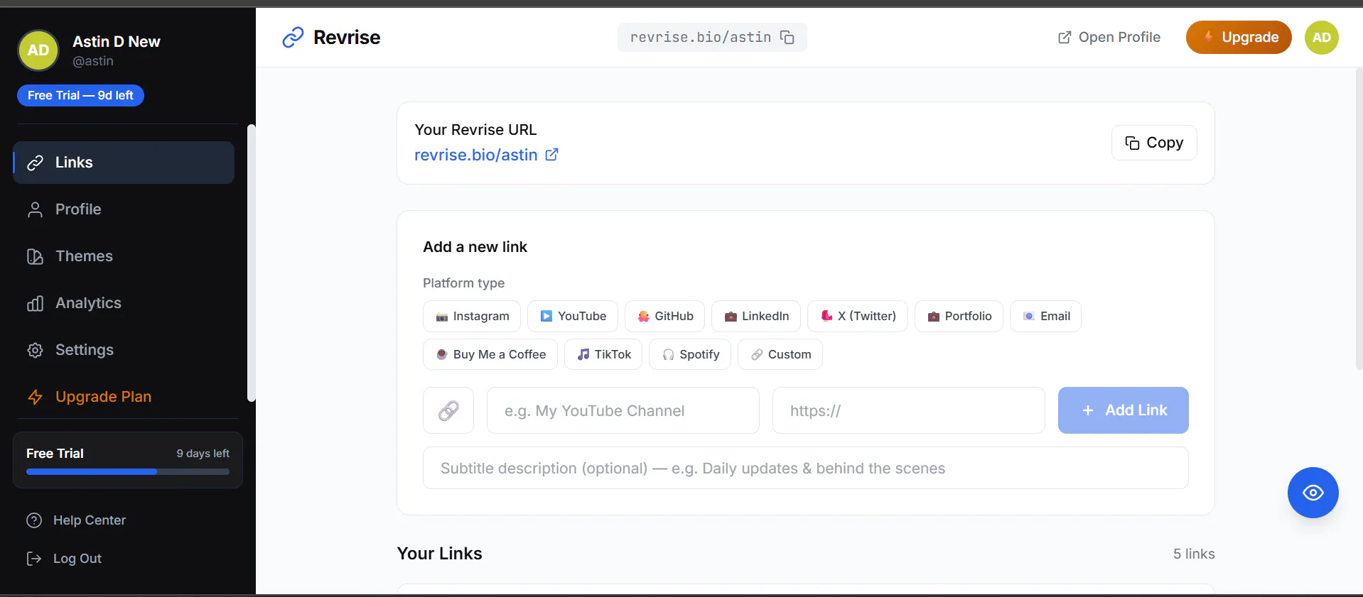
Task: Click Open Profile in the header
Action: click(1109, 38)
